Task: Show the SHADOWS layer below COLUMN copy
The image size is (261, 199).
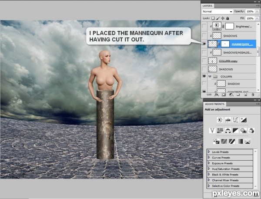Action: pyautogui.click(x=204, y=69)
